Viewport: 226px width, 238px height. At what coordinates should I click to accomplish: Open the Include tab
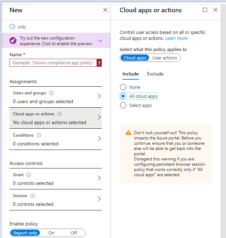pyautogui.click(x=130, y=74)
